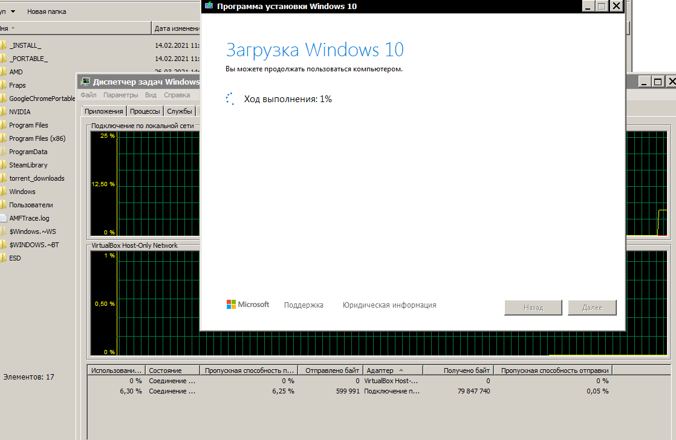Select the Program Files folder icon
The width and height of the screenshot is (676, 440).
(x=3, y=125)
